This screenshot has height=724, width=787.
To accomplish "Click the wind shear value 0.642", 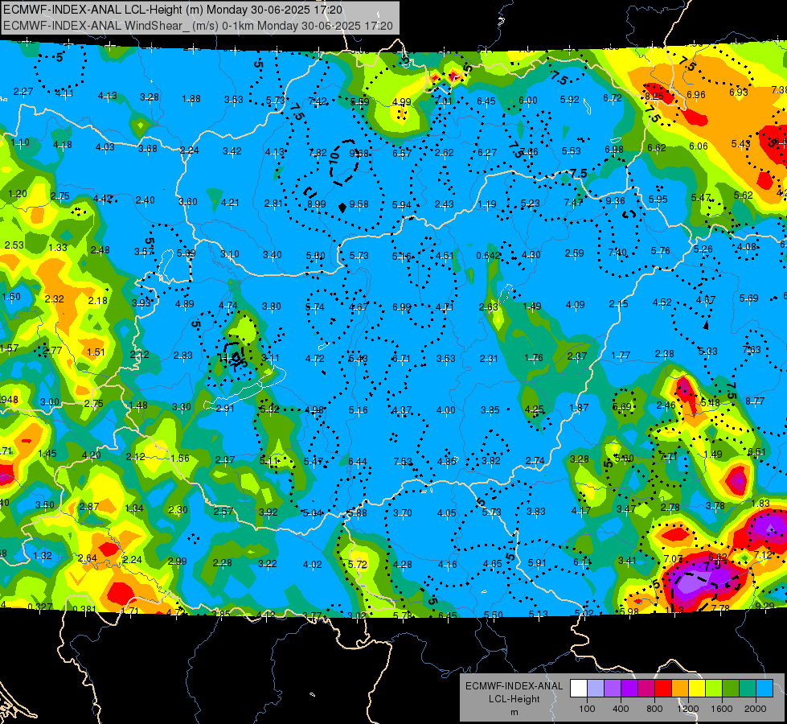I will coord(489,256).
